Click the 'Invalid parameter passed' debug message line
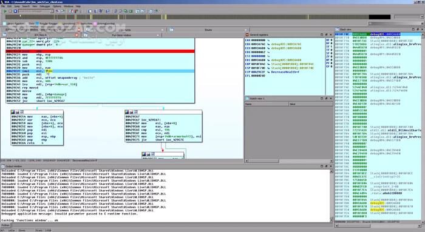The height and width of the screenshot is (232, 425). (x=69, y=214)
